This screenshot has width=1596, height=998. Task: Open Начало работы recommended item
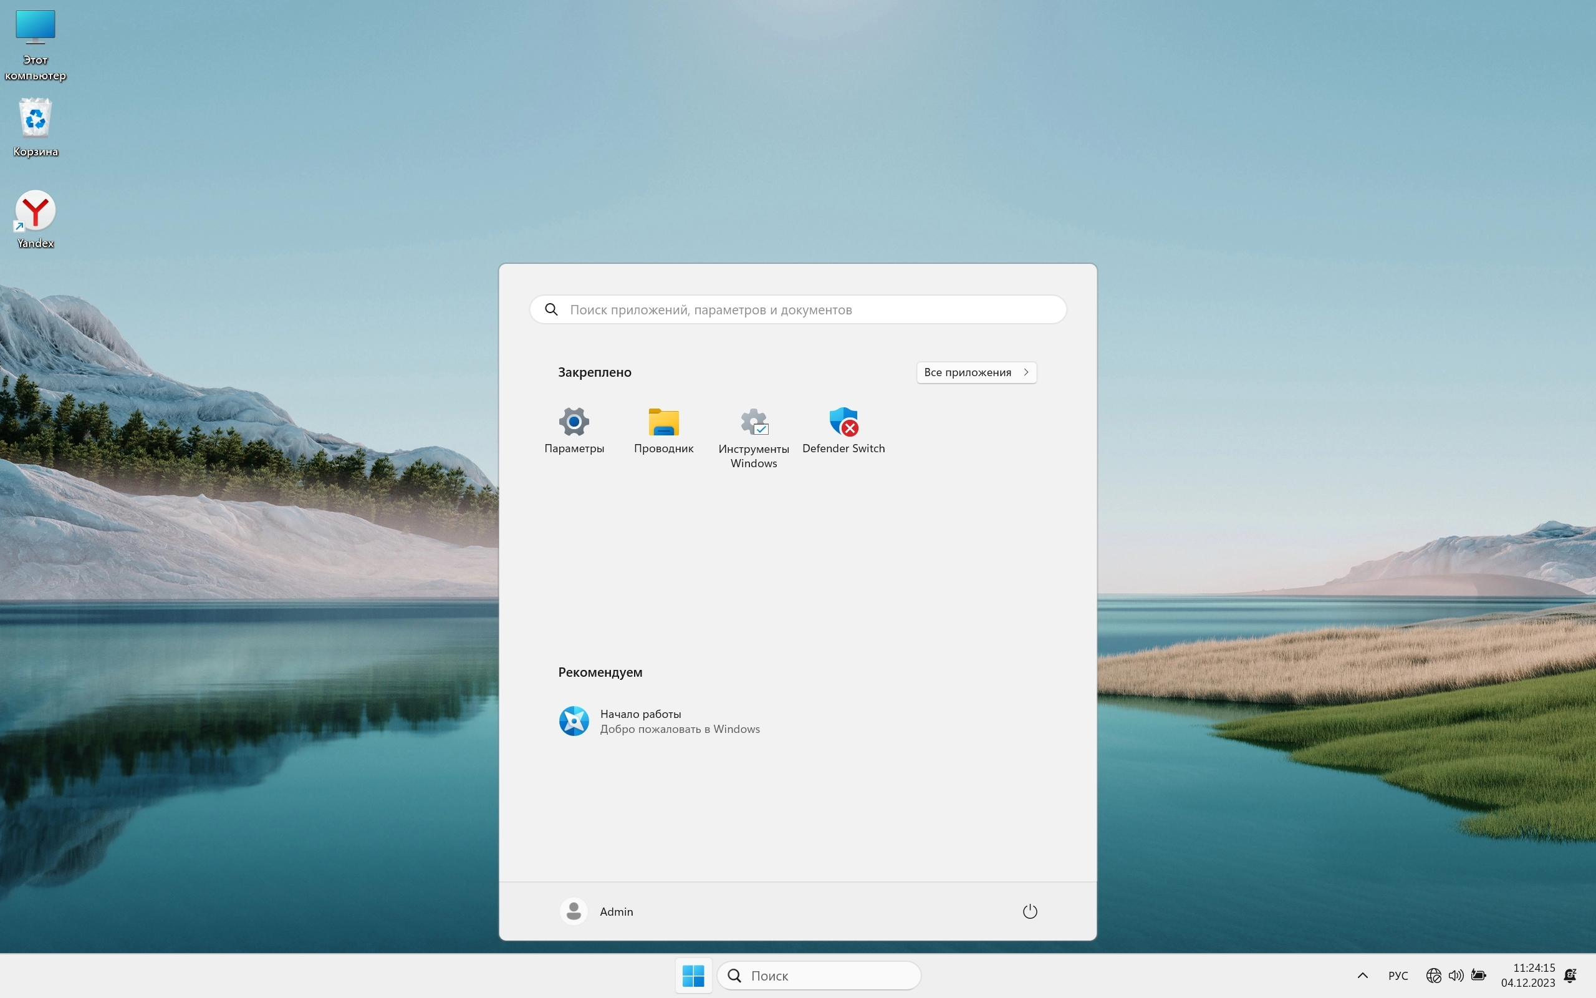click(x=660, y=721)
